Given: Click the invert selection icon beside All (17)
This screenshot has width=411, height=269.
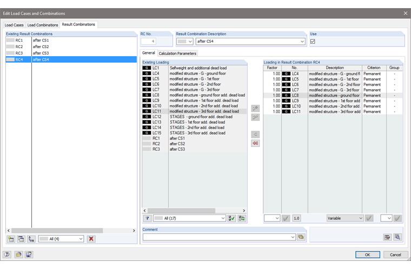Looking at the screenshot, I should click(242, 218).
